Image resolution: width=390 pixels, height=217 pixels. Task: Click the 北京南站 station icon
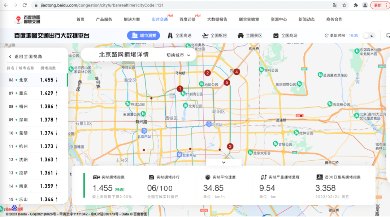click(179, 154)
